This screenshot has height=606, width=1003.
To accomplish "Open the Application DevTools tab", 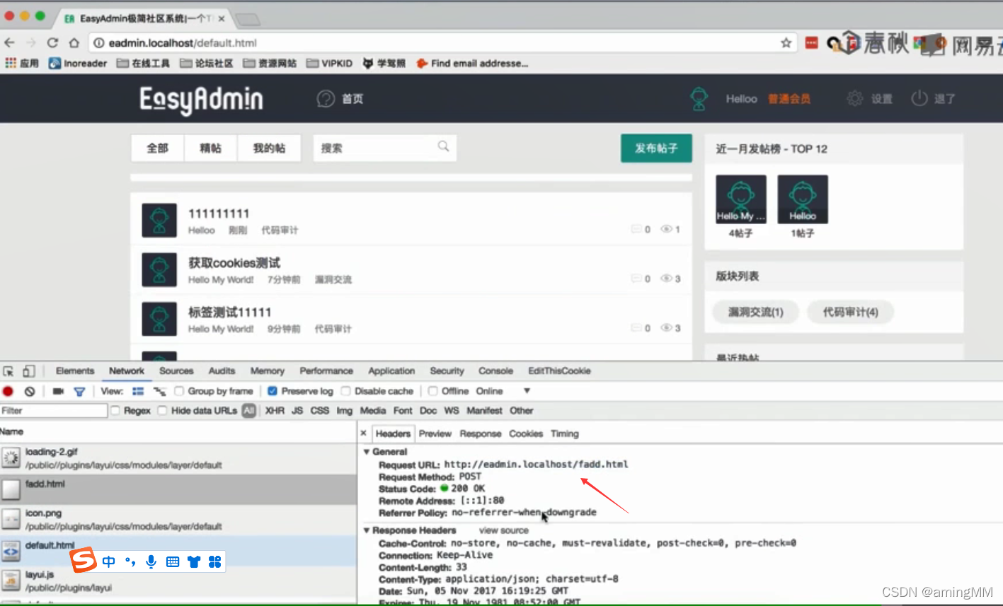I will click(x=391, y=371).
